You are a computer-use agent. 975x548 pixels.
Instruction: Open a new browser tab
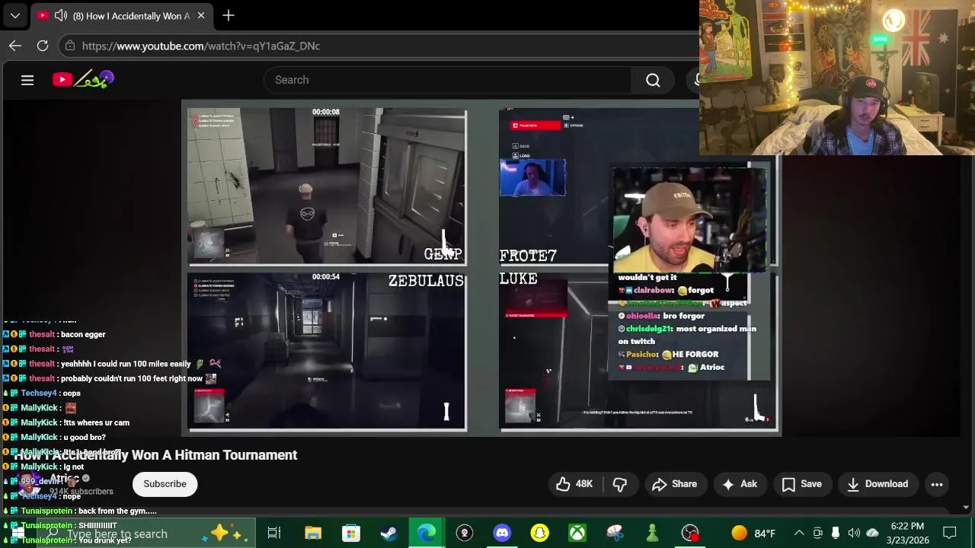pyautogui.click(x=229, y=15)
